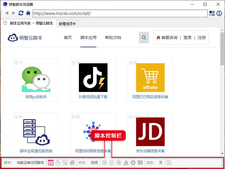Image resolution: width=225 pixels, height=169 pixels.
Task: Click the 明智云脚本 cloud logo
Action: (x=25, y=38)
